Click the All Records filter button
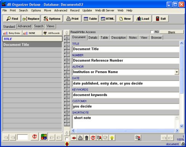The width and height of the screenshot is (186, 147). (x=52, y=33)
